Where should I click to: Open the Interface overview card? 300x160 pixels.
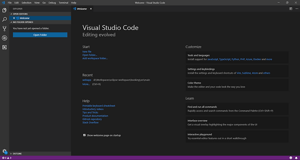[x=237, y=123]
